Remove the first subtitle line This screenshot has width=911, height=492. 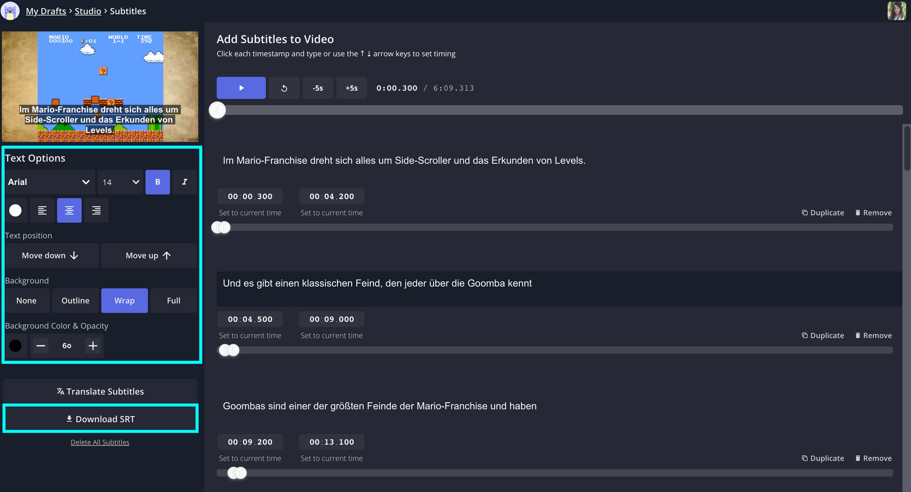tap(873, 213)
